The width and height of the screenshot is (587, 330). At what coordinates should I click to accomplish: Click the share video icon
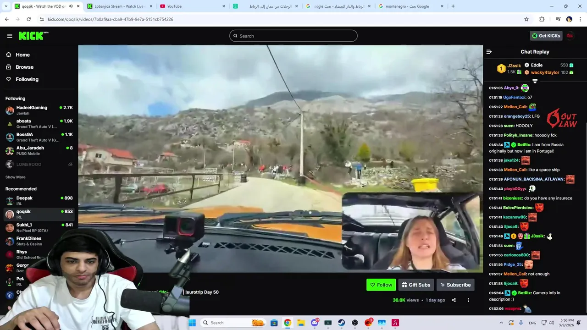454,300
